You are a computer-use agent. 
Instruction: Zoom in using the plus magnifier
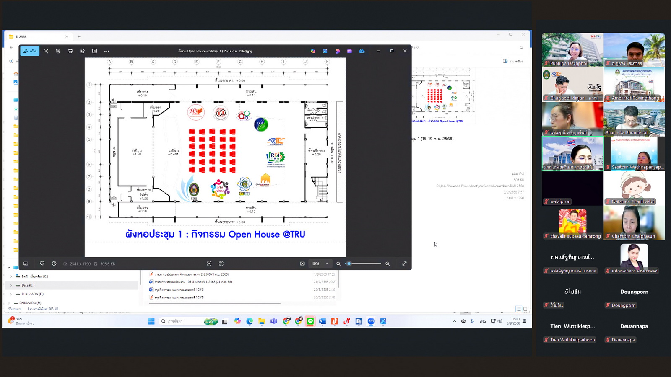[x=388, y=263]
